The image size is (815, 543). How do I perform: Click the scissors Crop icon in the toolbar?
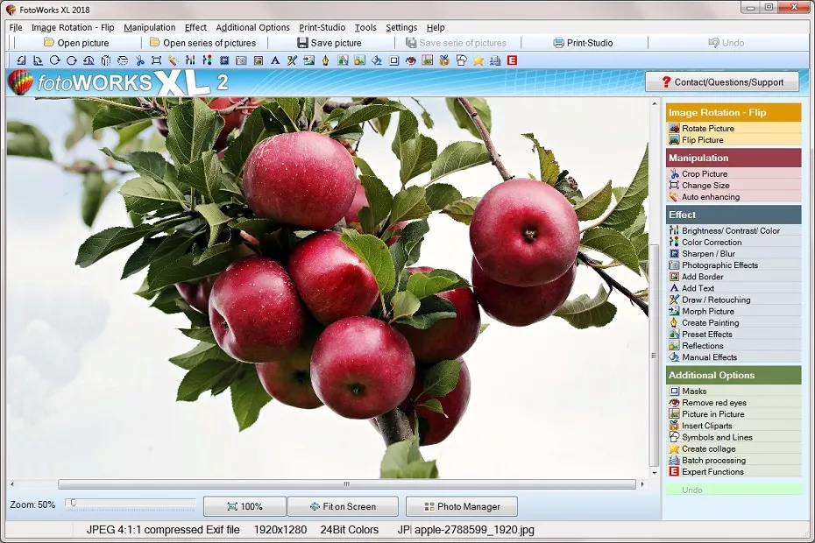point(139,60)
